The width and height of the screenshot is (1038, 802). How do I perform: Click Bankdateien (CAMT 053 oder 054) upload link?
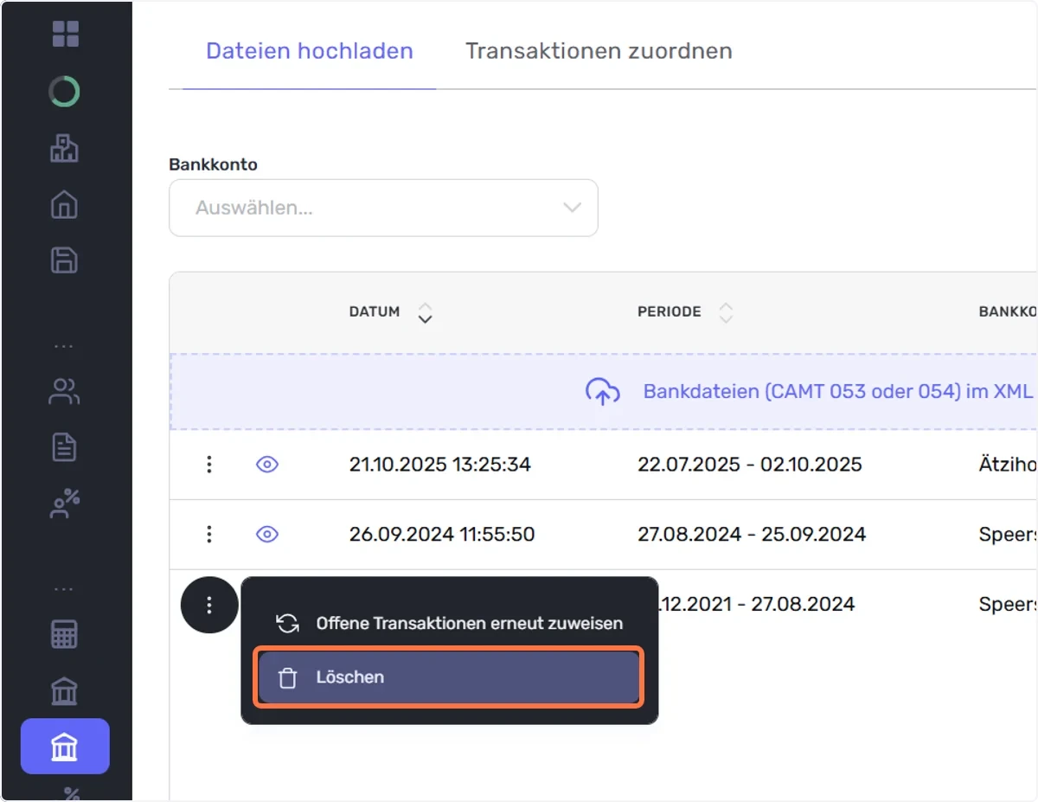[837, 391]
